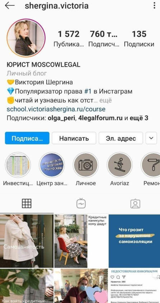This screenshot has width=160, height=303.
Task: Open the Самозанятость post thumbnail
Action: click(27, 241)
